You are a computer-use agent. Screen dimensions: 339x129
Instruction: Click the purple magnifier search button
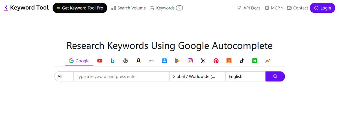(275, 76)
